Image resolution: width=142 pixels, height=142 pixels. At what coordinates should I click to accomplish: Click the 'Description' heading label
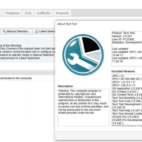point(65,86)
